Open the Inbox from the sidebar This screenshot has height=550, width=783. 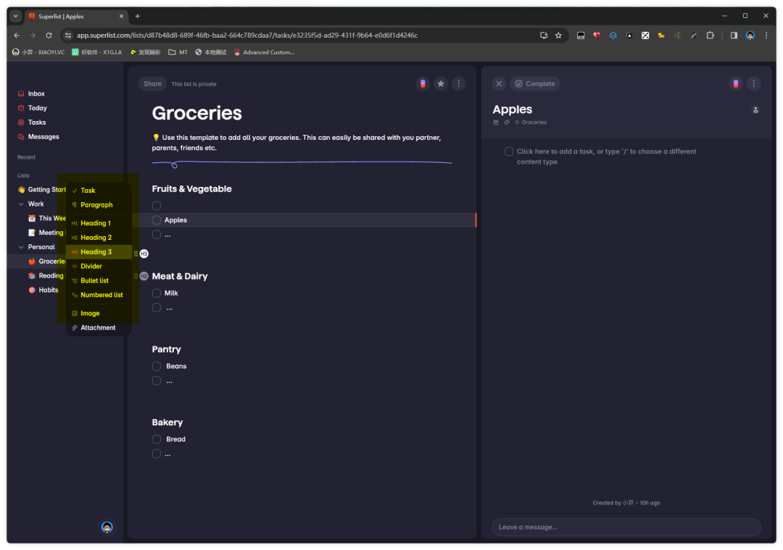coord(36,93)
